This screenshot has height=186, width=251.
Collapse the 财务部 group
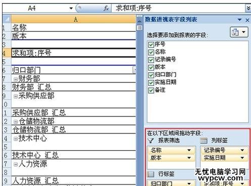point(16,79)
